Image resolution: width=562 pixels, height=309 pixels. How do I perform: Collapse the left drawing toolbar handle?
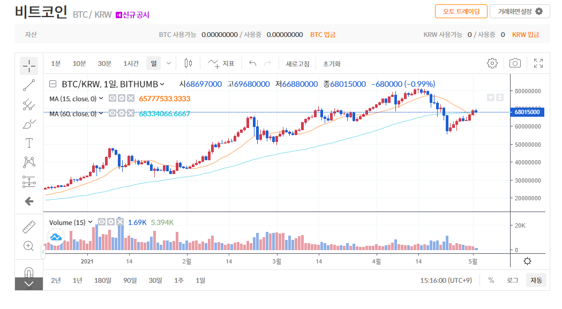click(x=43, y=252)
